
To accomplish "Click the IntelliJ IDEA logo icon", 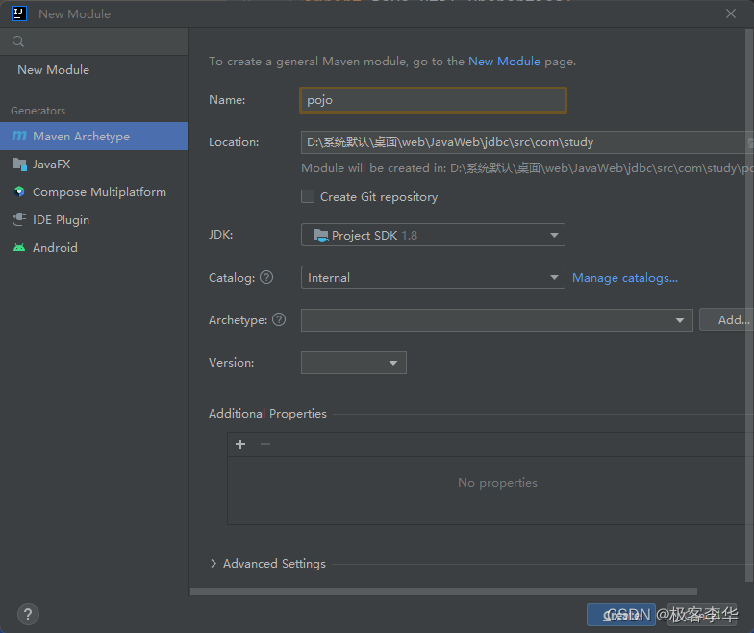I will coord(19,13).
